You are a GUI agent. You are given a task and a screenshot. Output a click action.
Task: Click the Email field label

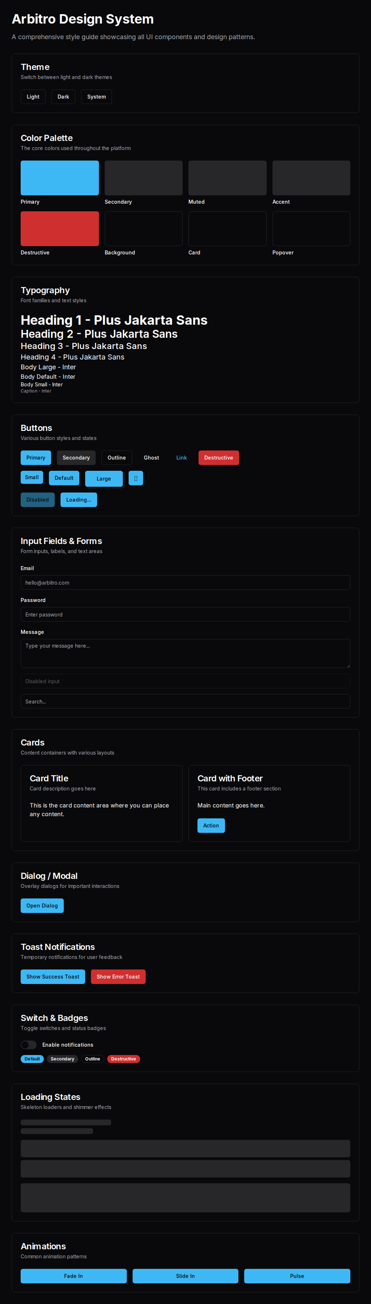pos(27,569)
